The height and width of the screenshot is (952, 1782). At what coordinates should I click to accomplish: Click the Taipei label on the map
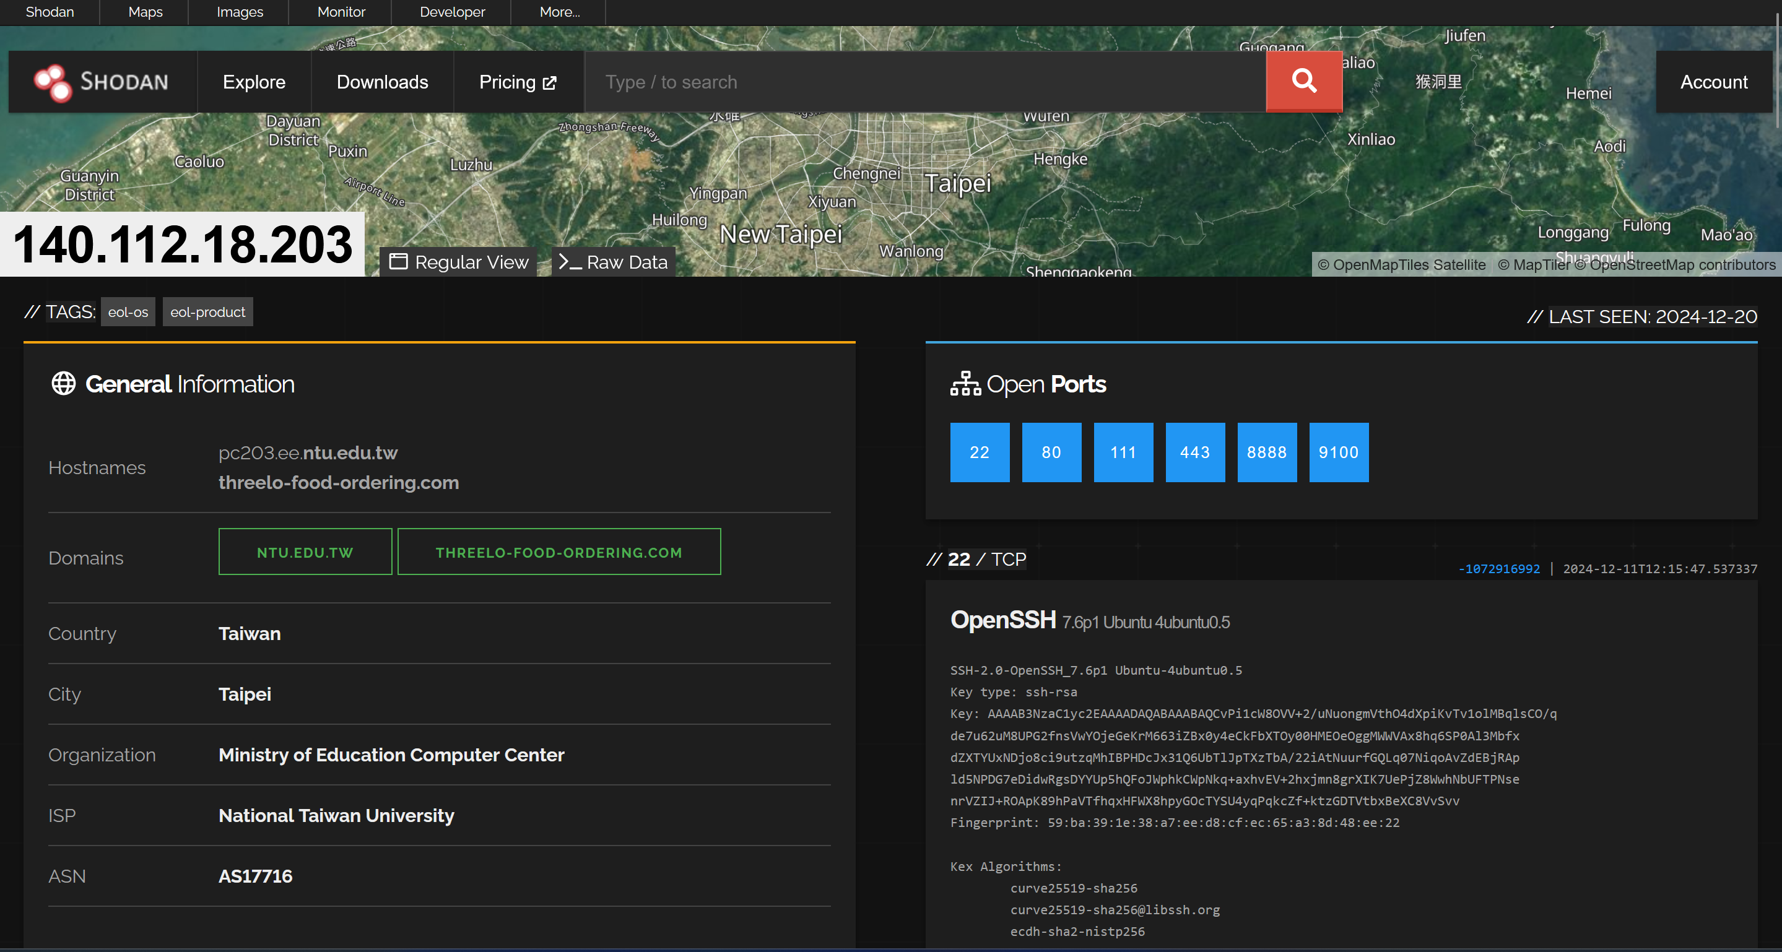[x=957, y=183]
